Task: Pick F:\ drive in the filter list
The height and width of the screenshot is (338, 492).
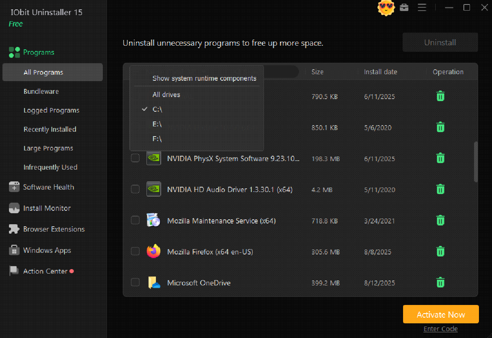Action: tap(157, 139)
